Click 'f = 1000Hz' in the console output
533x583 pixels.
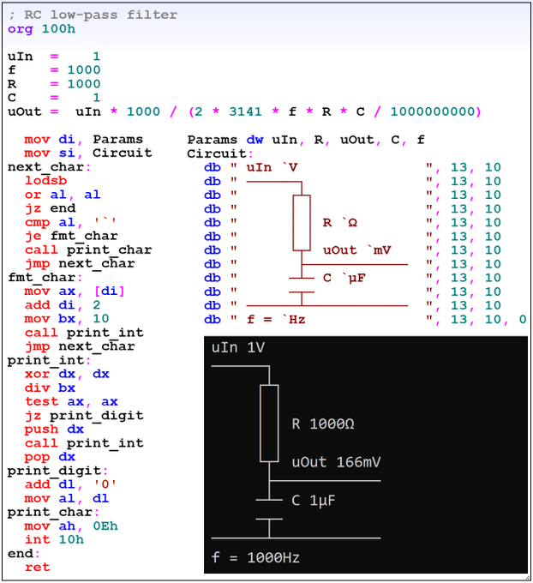[x=255, y=558]
